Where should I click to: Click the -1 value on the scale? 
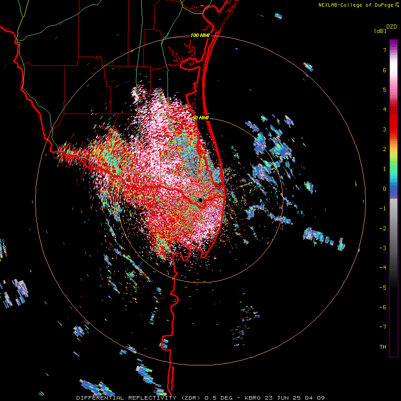click(383, 209)
